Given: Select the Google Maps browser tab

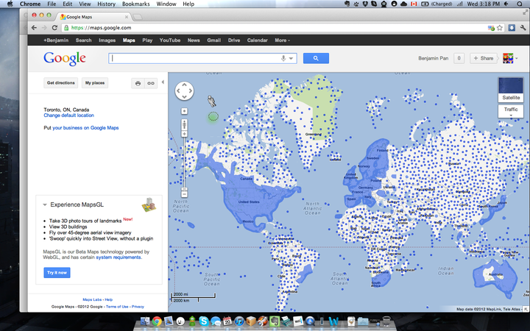Looking at the screenshot, I should click(93, 16).
